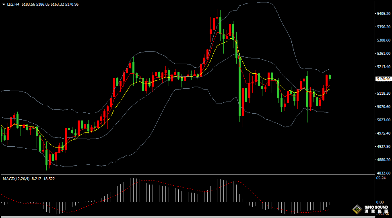The height and width of the screenshot is (218, 392).
Task: Click the LLG,H4 symbol label
Action: (13, 4)
